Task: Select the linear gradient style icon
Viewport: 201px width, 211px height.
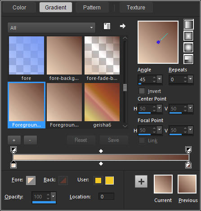Action: [188, 24]
